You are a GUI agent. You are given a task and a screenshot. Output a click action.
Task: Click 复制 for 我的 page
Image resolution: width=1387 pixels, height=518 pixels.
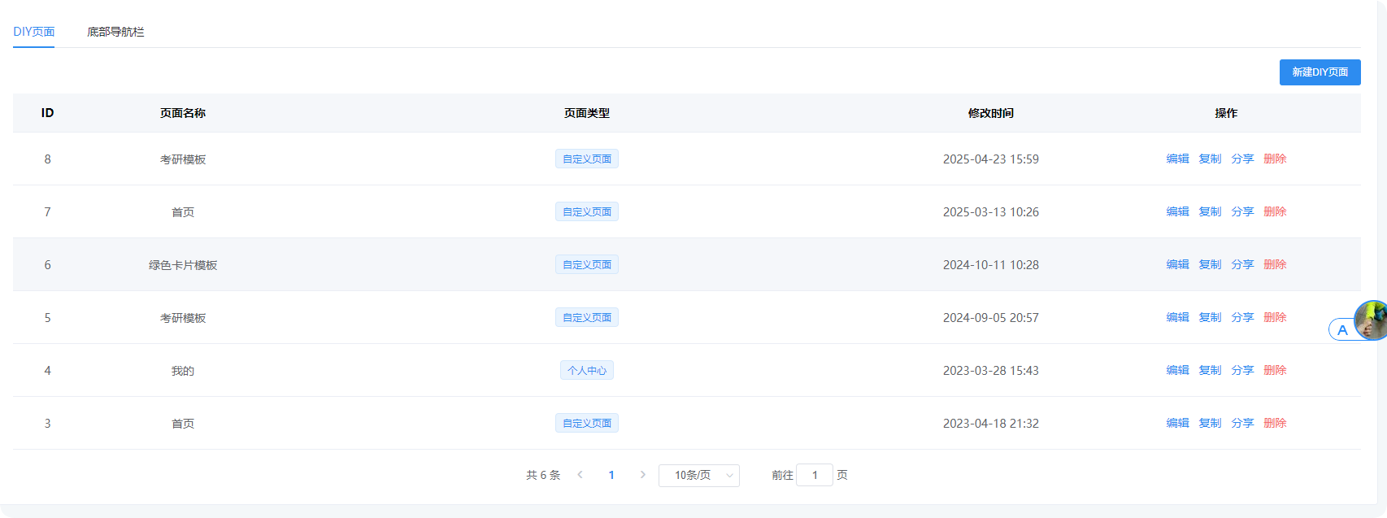click(1210, 370)
